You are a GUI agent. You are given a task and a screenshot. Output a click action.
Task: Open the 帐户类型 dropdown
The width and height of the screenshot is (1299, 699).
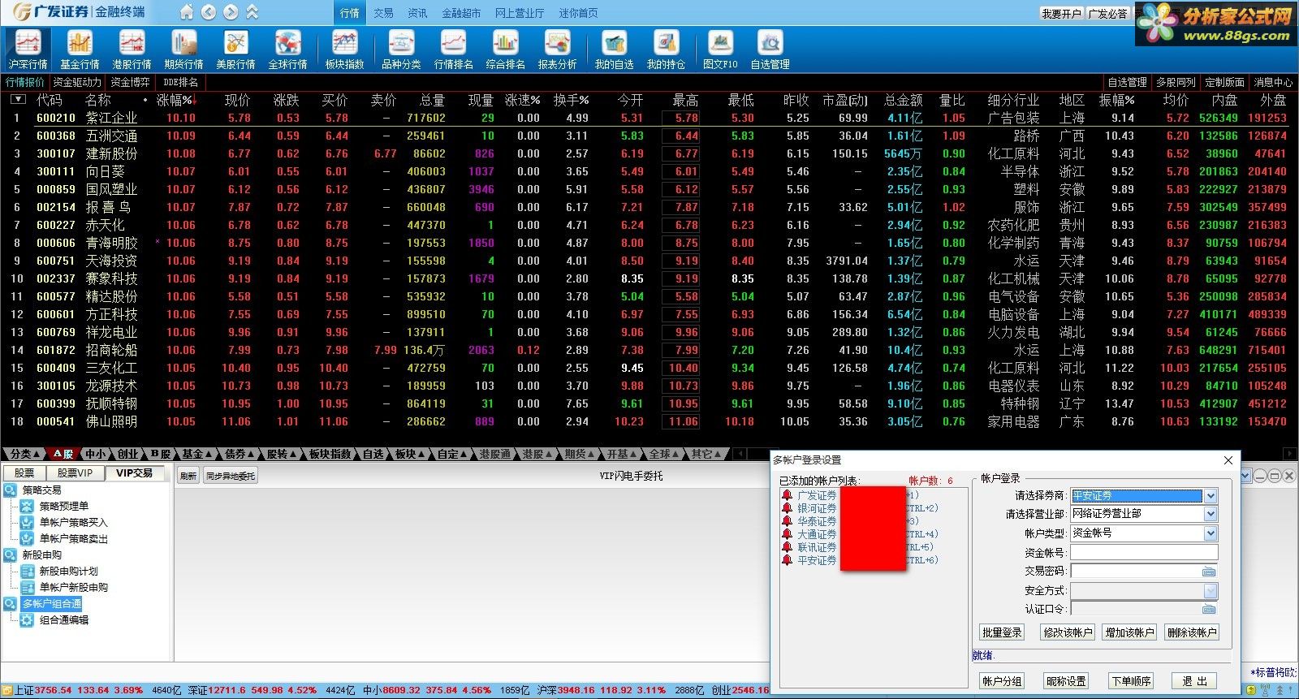coord(1211,533)
